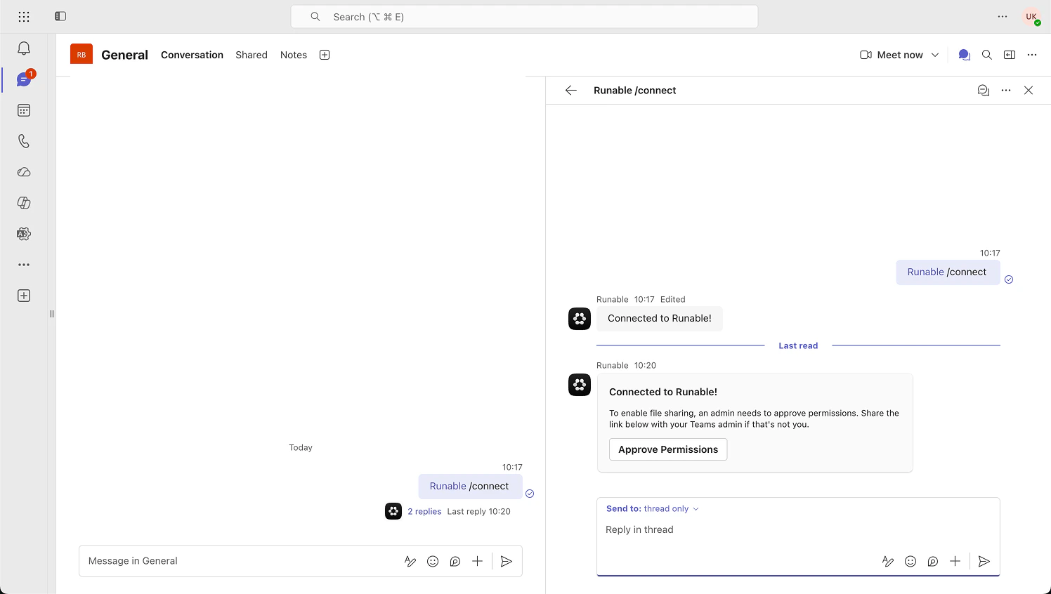
Task: Open More options ellipsis in channel header
Action: pyautogui.click(x=1032, y=55)
